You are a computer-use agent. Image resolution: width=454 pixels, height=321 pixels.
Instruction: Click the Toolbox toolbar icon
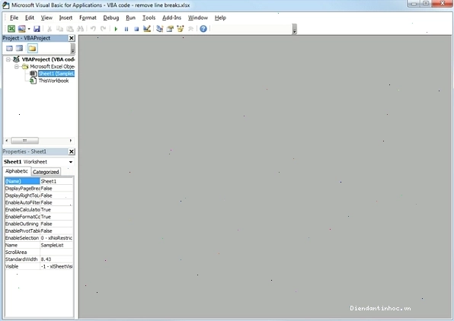[190, 29]
